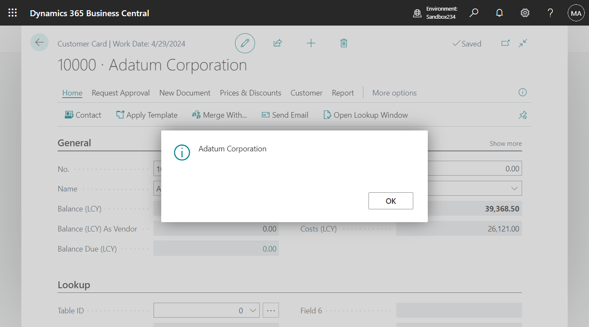Click the page information circle icon

[522, 92]
